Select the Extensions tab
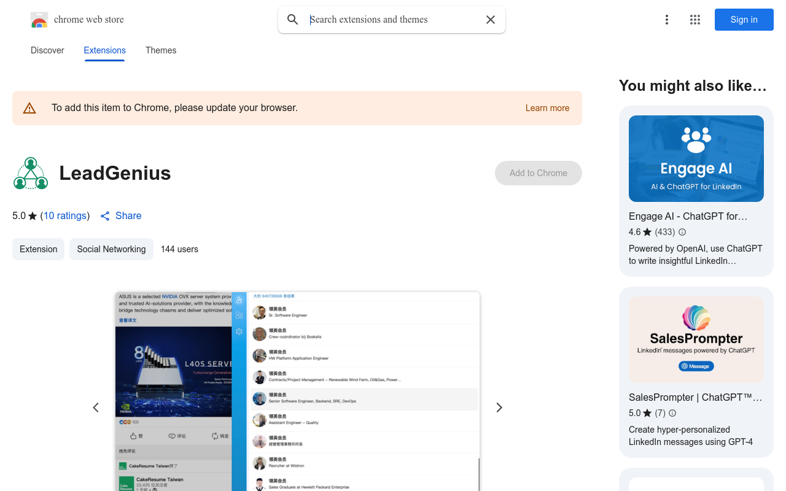This screenshot has width=786, height=491. 105,50
